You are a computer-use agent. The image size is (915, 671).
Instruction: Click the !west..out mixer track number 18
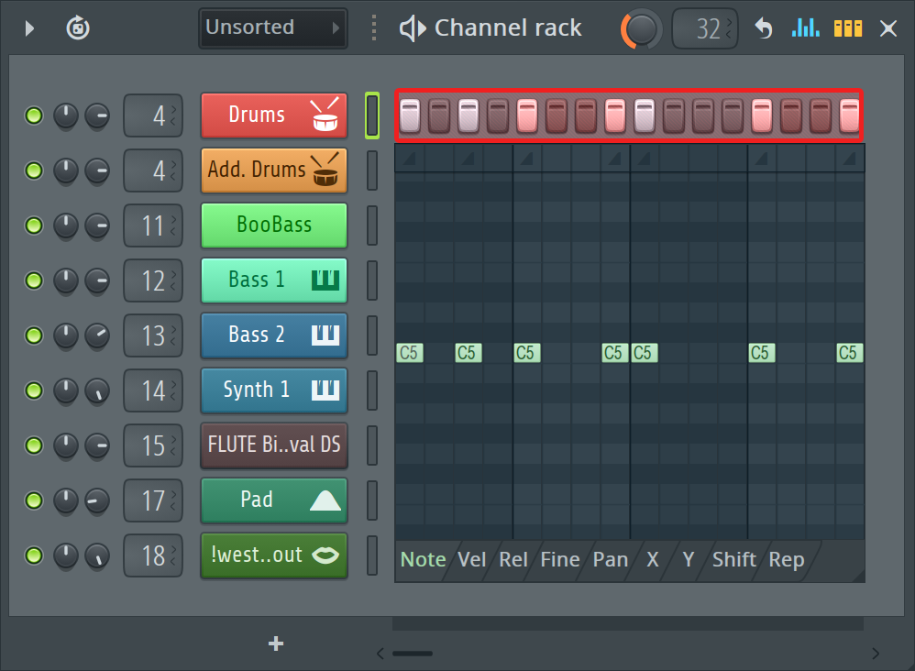[x=153, y=555]
